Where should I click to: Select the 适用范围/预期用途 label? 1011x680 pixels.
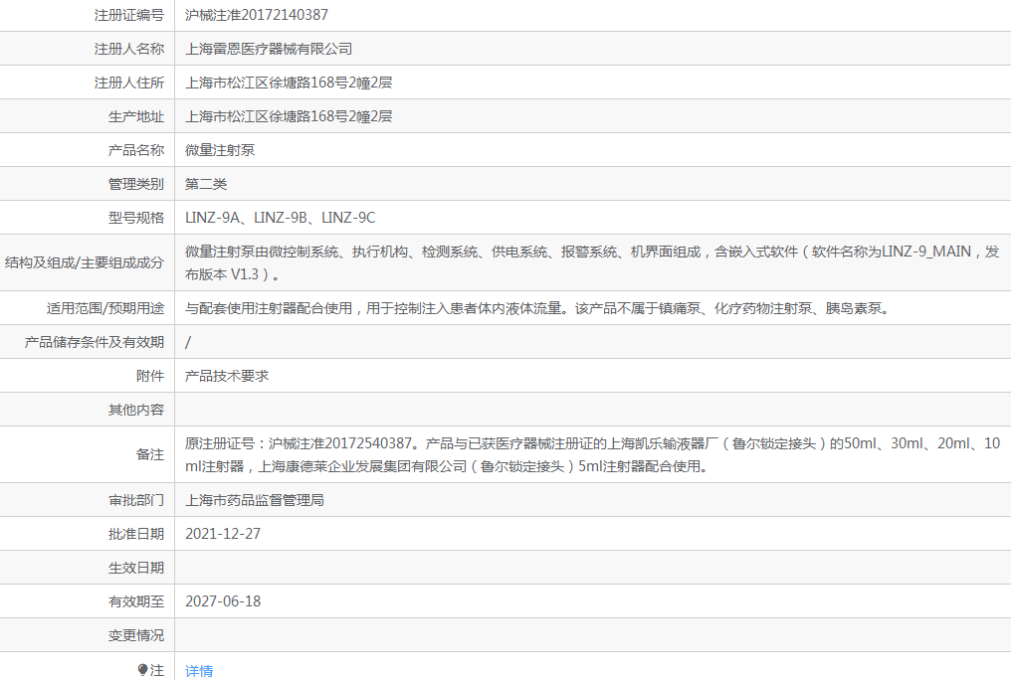(x=105, y=308)
